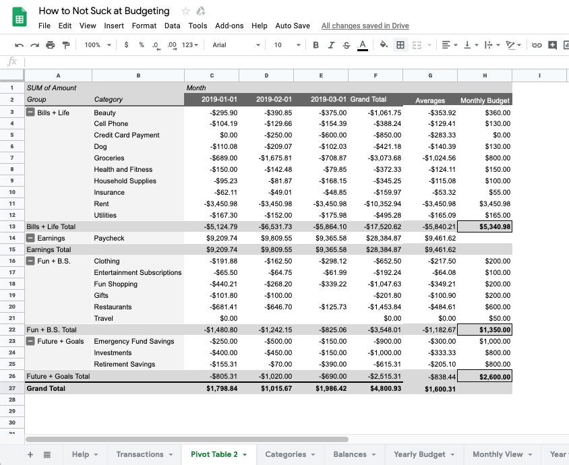Screen dimensions: 569x465
Task: Open the Arial font dropdown
Action: point(236,45)
